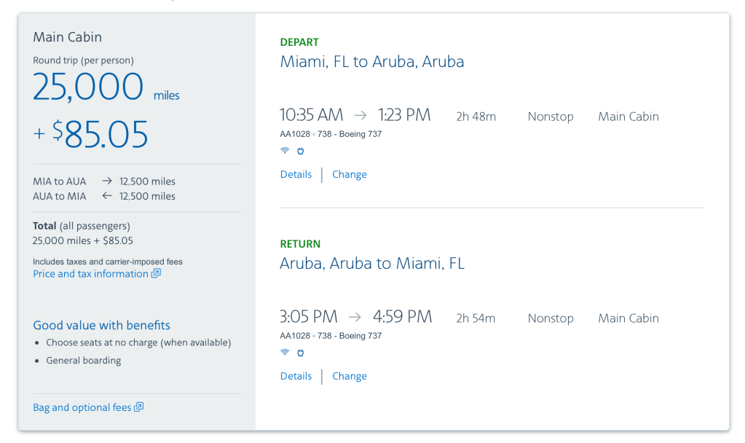Click the Good value with benefits heading
745x443 pixels.
101,326
